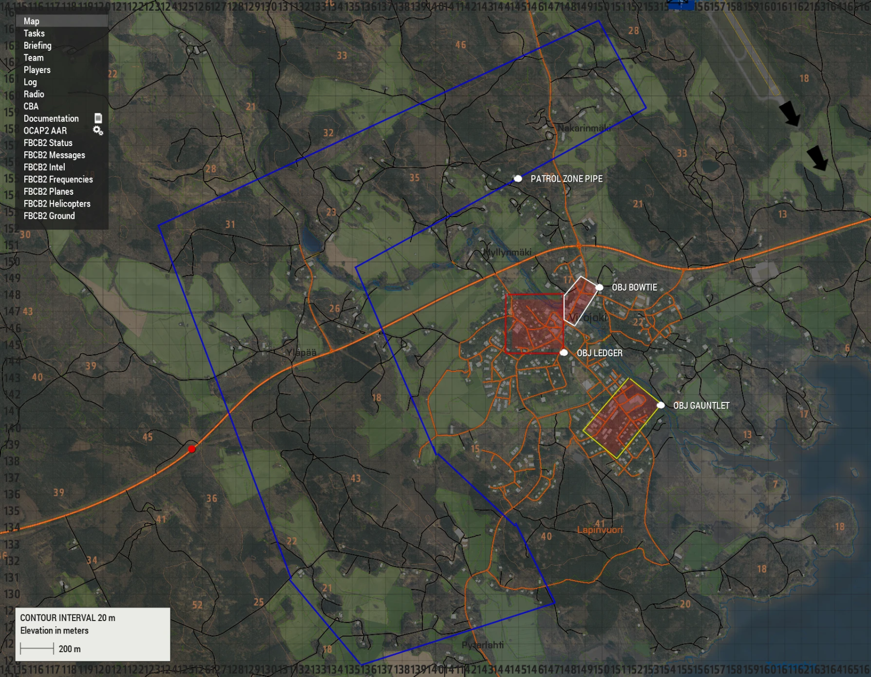The width and height of the screenshot is (871, 677).
Task: View FBCB2 Intel entry
Action: [44, 167]
